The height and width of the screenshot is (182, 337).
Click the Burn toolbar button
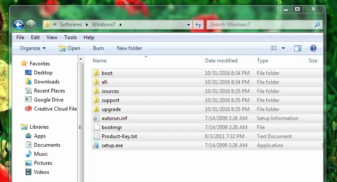tap(98, 48)
